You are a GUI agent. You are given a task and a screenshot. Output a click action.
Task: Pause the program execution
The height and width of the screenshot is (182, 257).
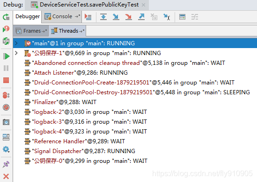(x=6, y=68)
